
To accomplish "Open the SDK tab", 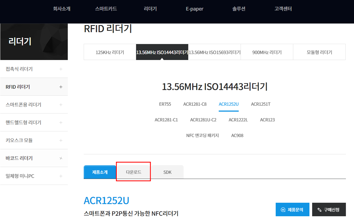I will pos(167,172).
